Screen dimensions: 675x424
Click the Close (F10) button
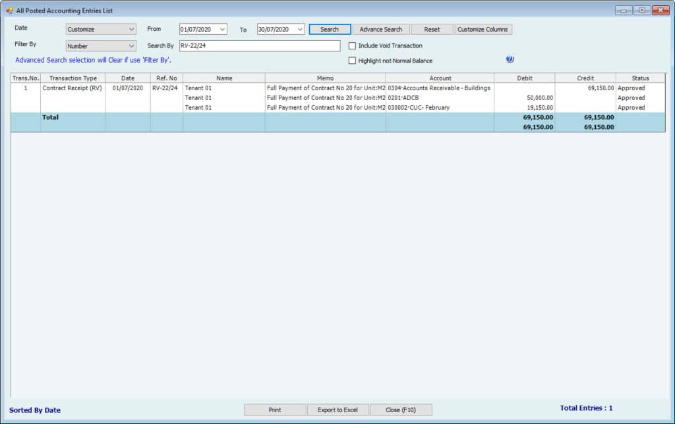[x=401, y=410]
